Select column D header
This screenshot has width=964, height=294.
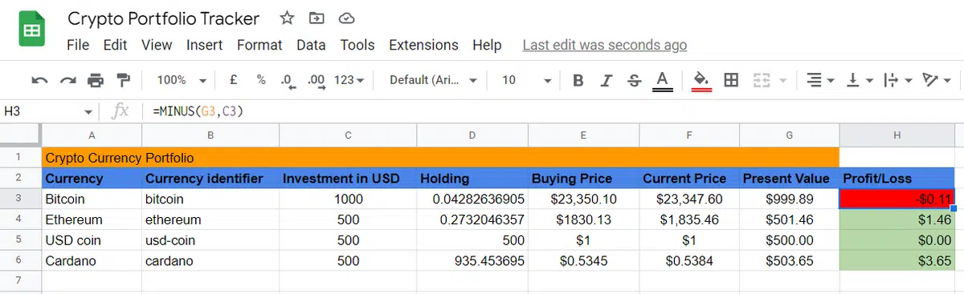pyautogui.click(x=472, y=136)
